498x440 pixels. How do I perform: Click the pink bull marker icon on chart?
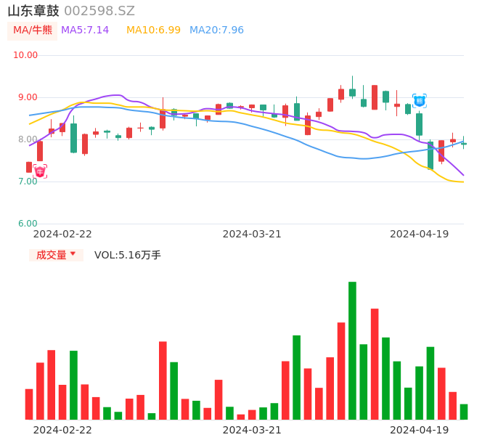pyautogui.click(x=40, y=171)
